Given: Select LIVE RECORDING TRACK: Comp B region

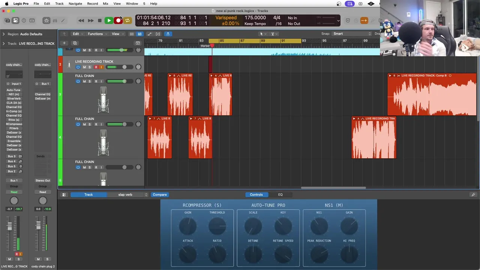Looking at the screenshot, I should pos(432,94).
